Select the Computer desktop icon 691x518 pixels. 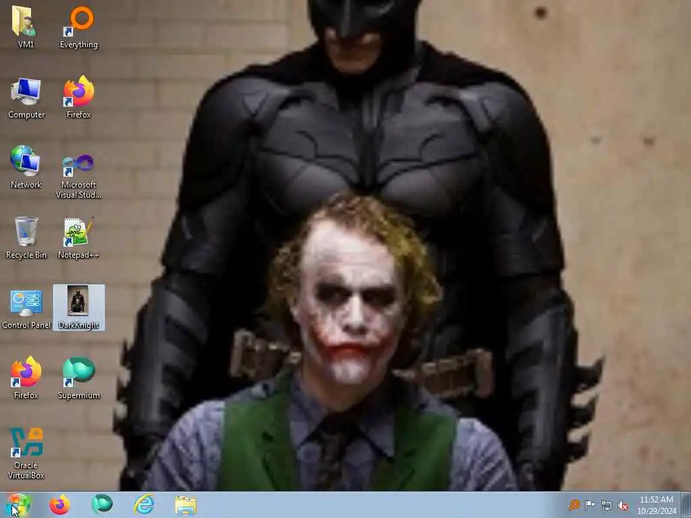26,98
